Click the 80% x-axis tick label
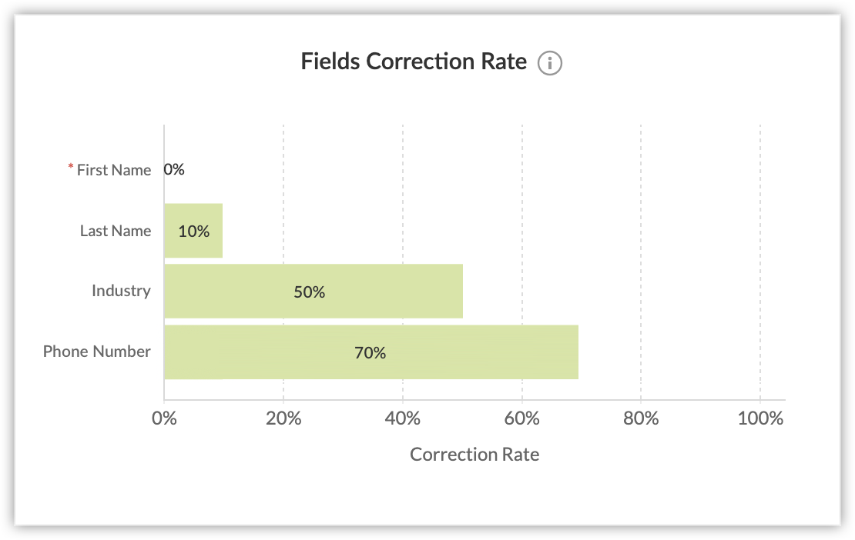 click(x=641, y=418)
